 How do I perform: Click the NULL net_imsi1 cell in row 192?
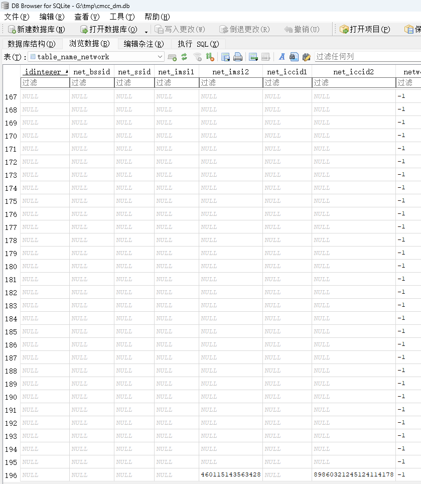tap(177, 423)
